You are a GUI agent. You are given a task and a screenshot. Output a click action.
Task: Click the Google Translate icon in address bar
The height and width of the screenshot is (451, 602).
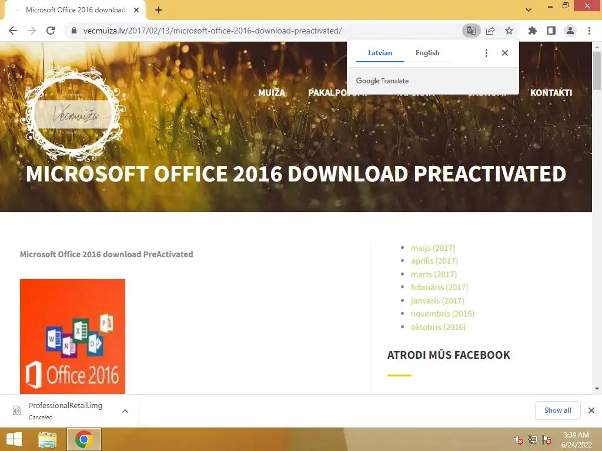point(471,31)
